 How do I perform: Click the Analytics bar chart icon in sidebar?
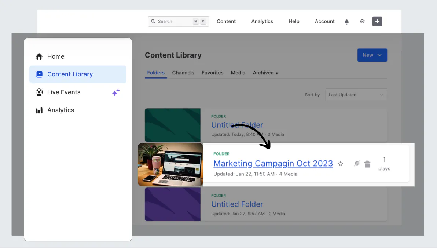(39, 110)
